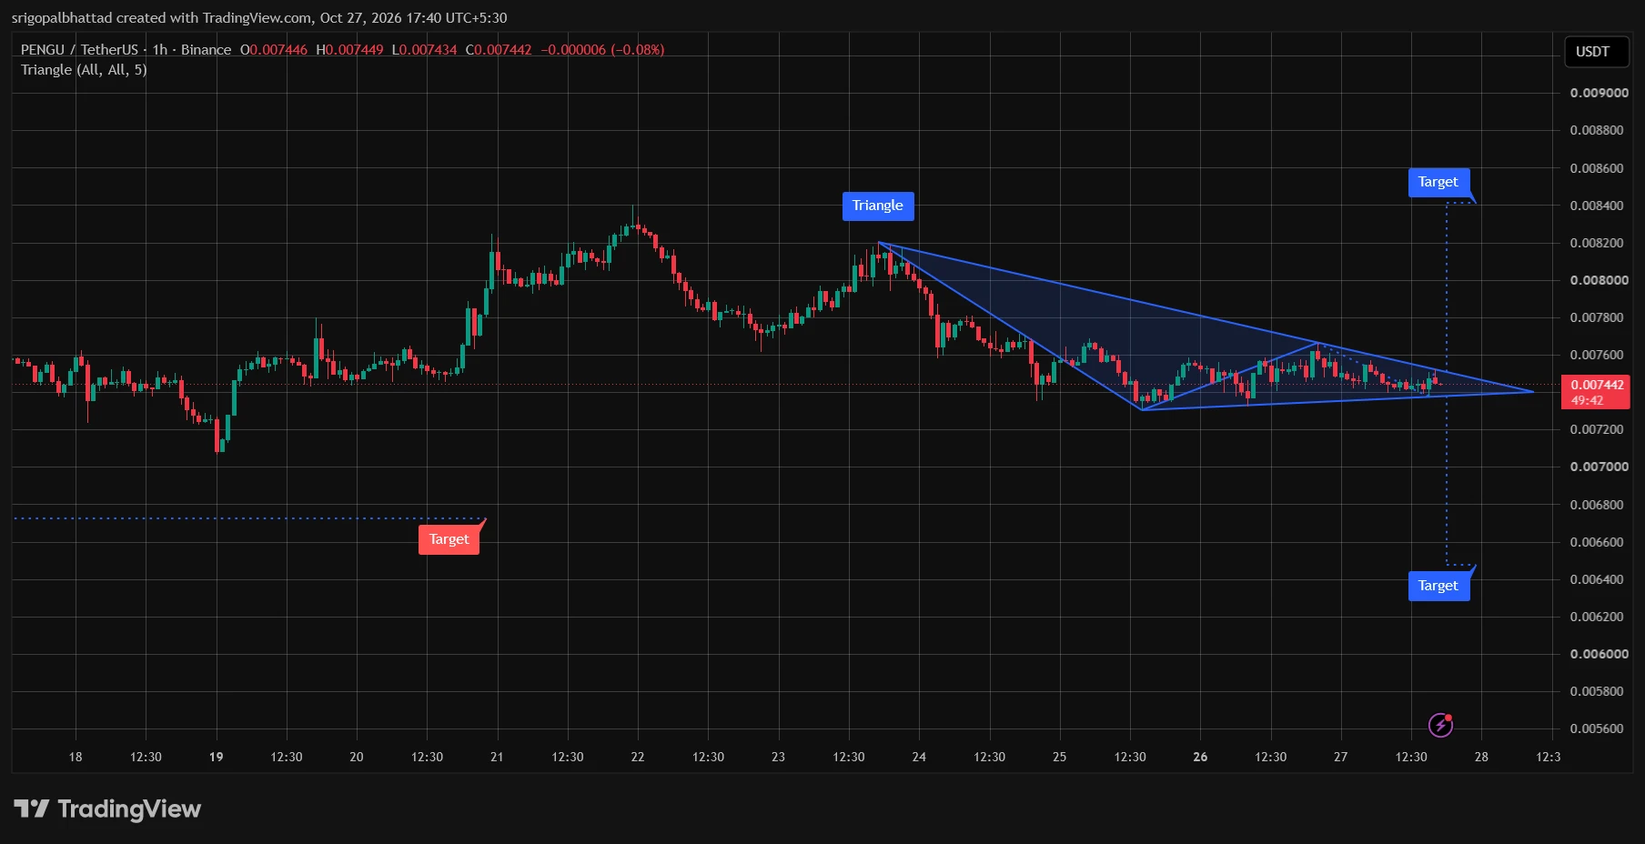Click the high value H0.007449 in header
This screenshot has height=844, width=1645.
[349, 50]
